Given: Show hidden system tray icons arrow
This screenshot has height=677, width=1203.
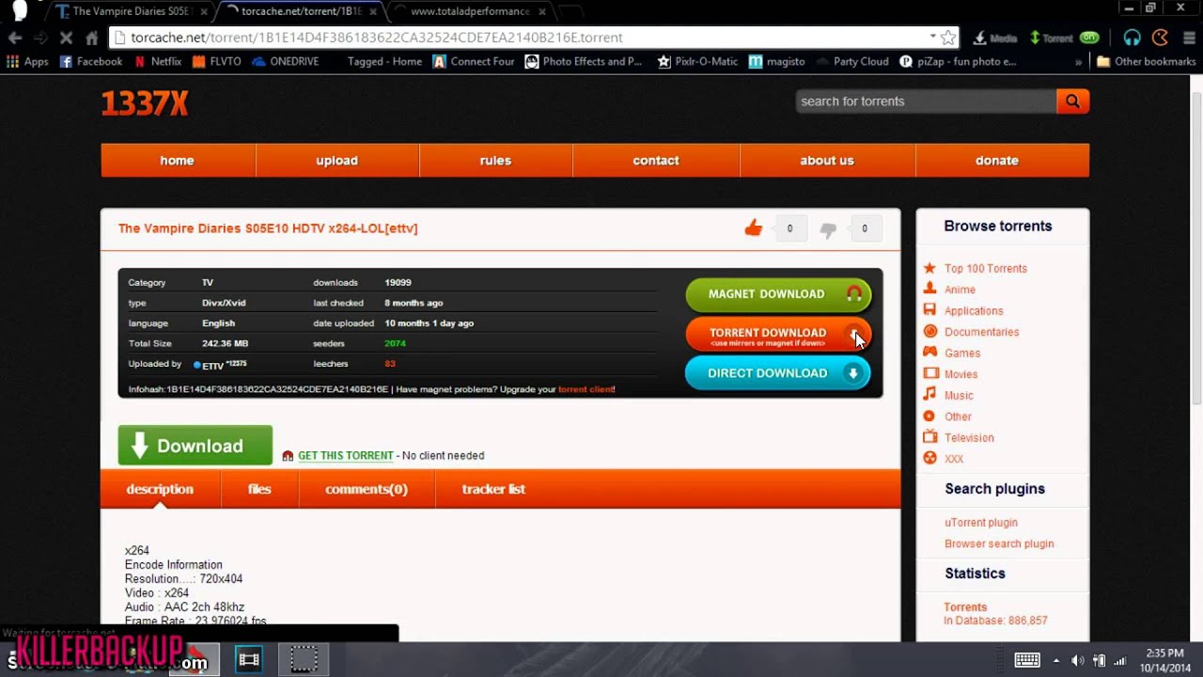Looking at the screenshot, I should coord(1055,660).
